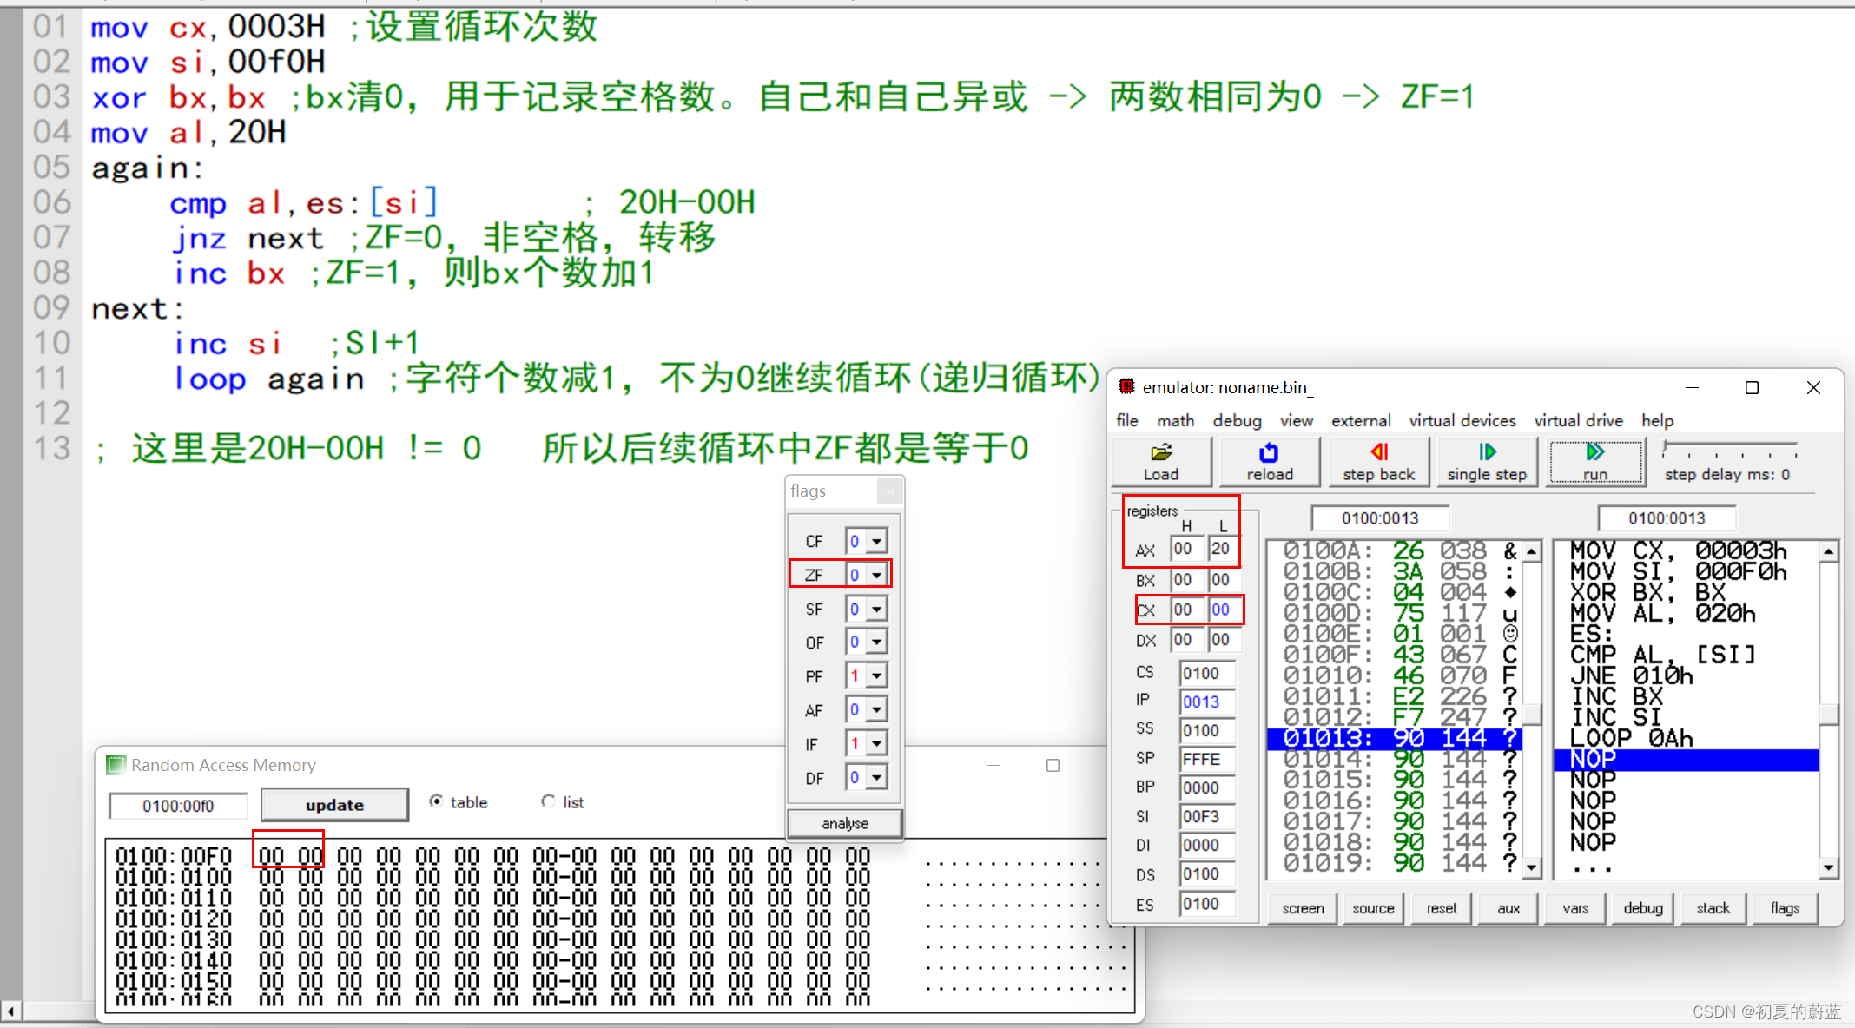The height and width of the screenshot is (1028, 1855).
Task: Click the analyse button
Action: [x=844, y=823]
